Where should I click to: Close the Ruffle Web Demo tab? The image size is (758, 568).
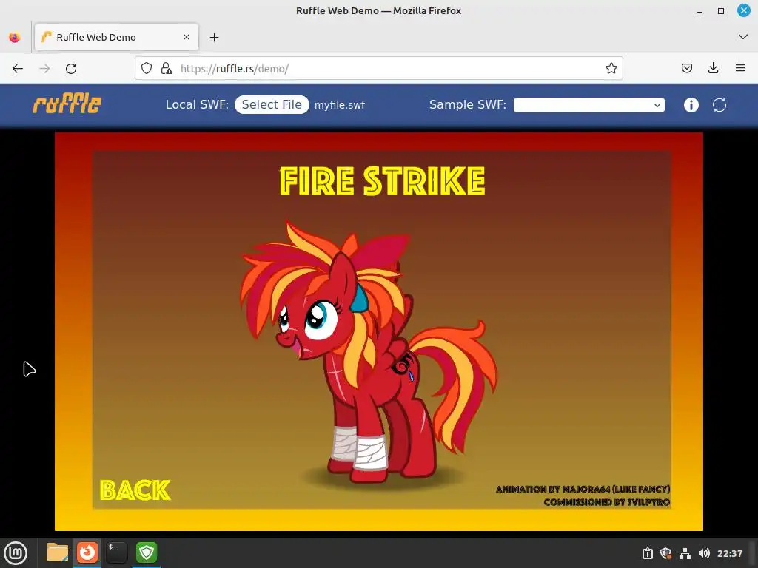click(x=186, y=37)
